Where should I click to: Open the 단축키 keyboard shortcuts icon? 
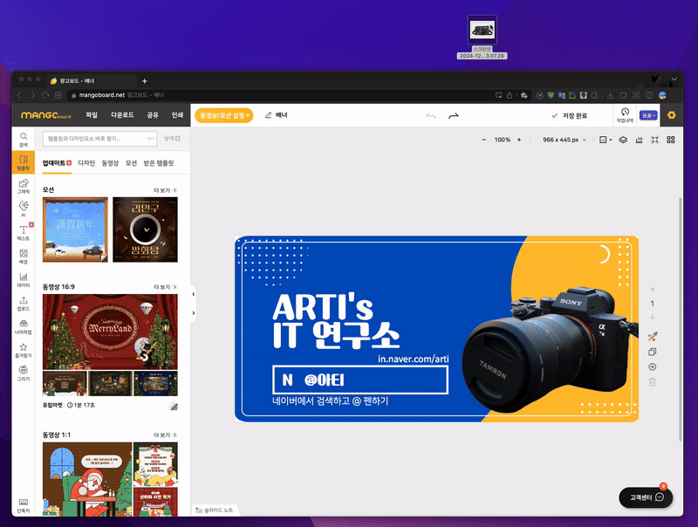[x=24, y=506]
